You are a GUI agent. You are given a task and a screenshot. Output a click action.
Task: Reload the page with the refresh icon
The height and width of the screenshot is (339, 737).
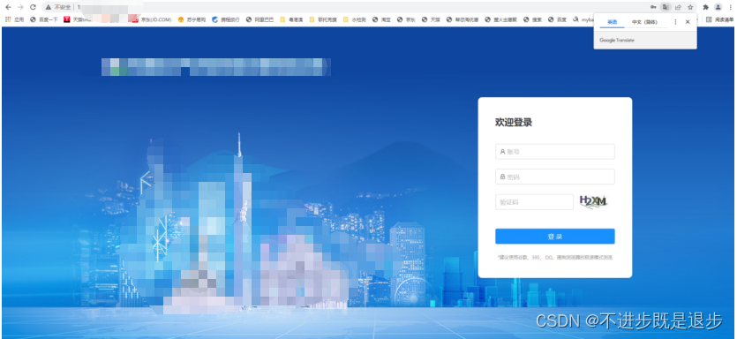click(x=33, y=7)
